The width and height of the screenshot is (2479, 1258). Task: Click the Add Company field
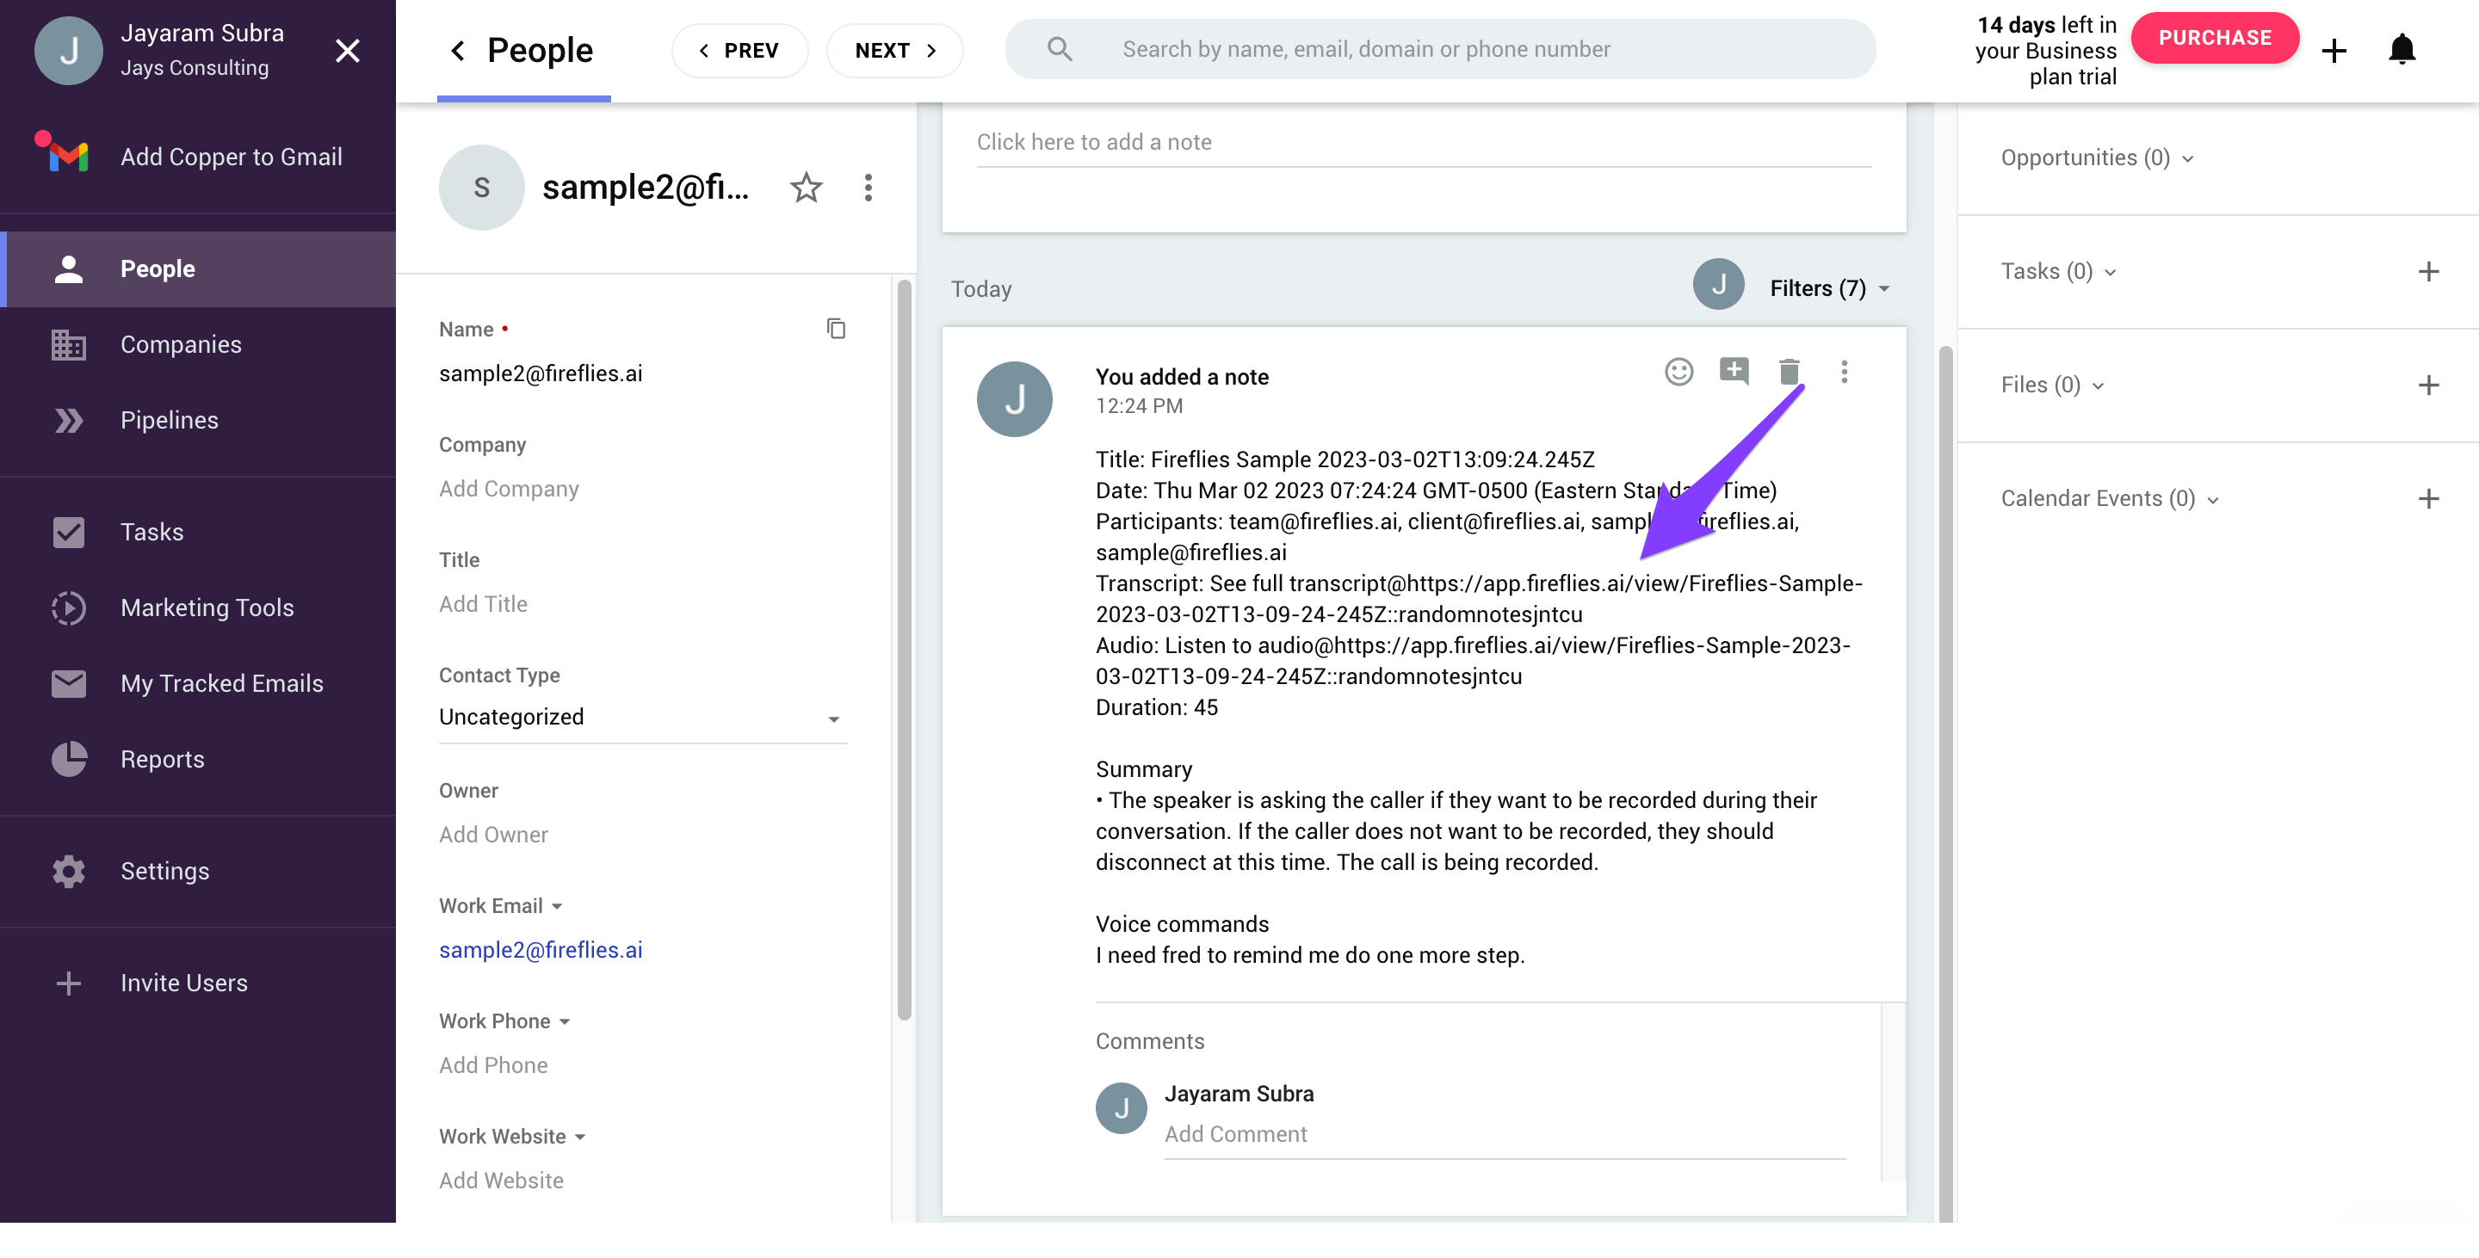509,489
